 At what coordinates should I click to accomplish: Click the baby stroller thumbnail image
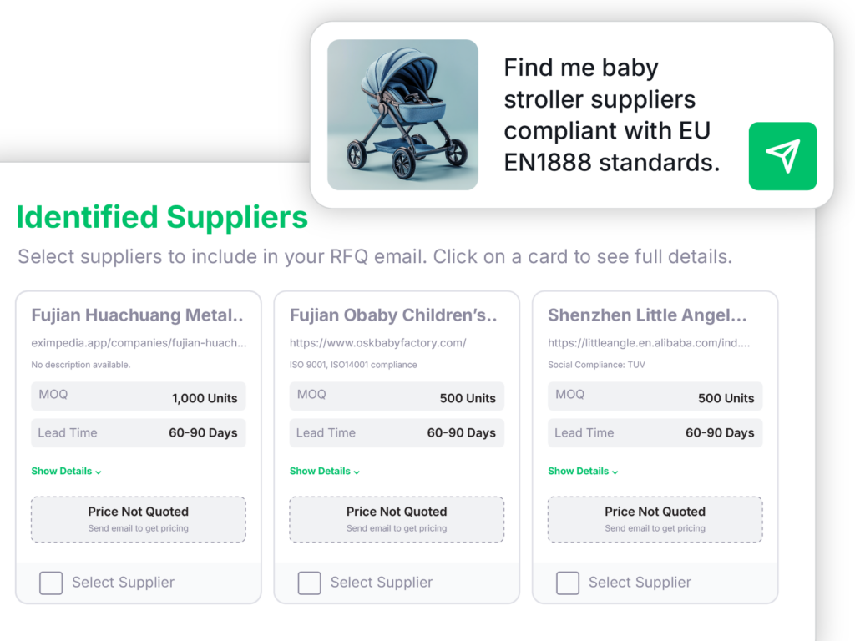click(402, 114)
